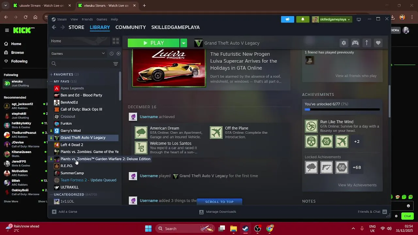Switch to ukuwle Stream browser tab

(42, 6)
